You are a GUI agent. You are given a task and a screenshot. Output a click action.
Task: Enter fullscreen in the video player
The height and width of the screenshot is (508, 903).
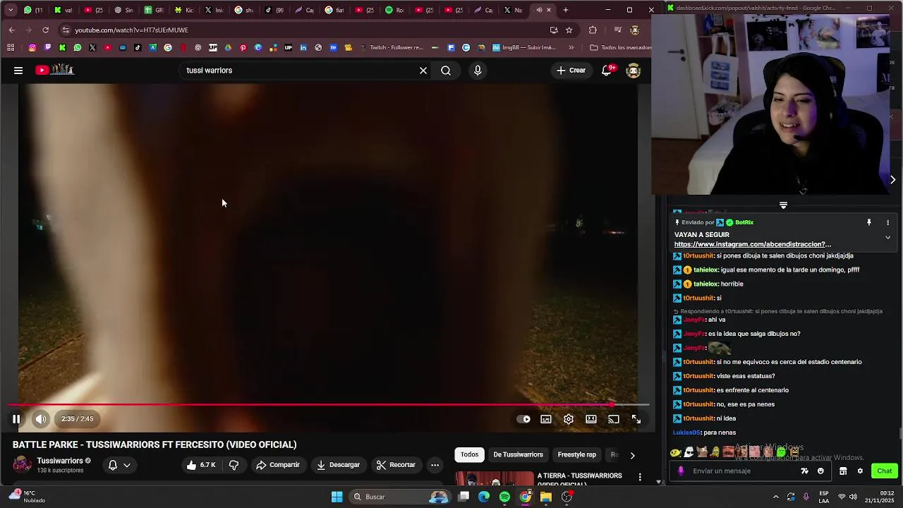(636, 419)
